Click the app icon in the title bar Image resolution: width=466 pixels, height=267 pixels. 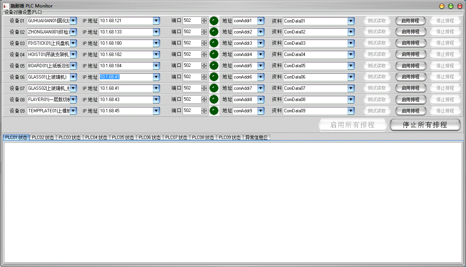[x=6, y=6]
